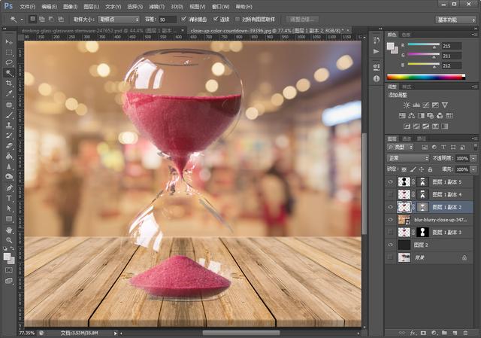Show layer 图层 1 副本 3

click(390, 233)
